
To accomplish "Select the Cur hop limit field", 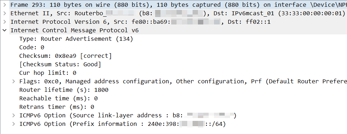I will coord(48,73).
